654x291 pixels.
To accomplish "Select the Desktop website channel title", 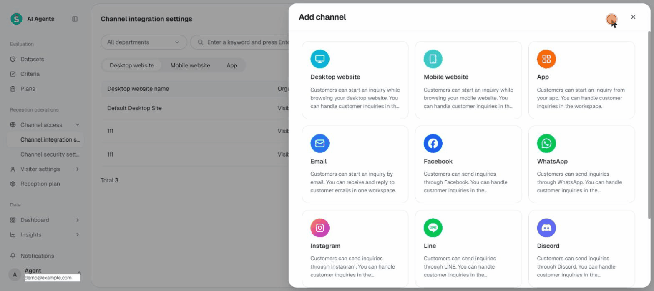I will 335,77.
